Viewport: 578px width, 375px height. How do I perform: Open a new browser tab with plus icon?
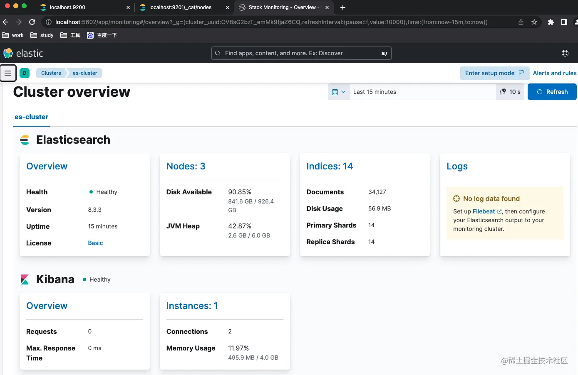click(x=343, y=7)
